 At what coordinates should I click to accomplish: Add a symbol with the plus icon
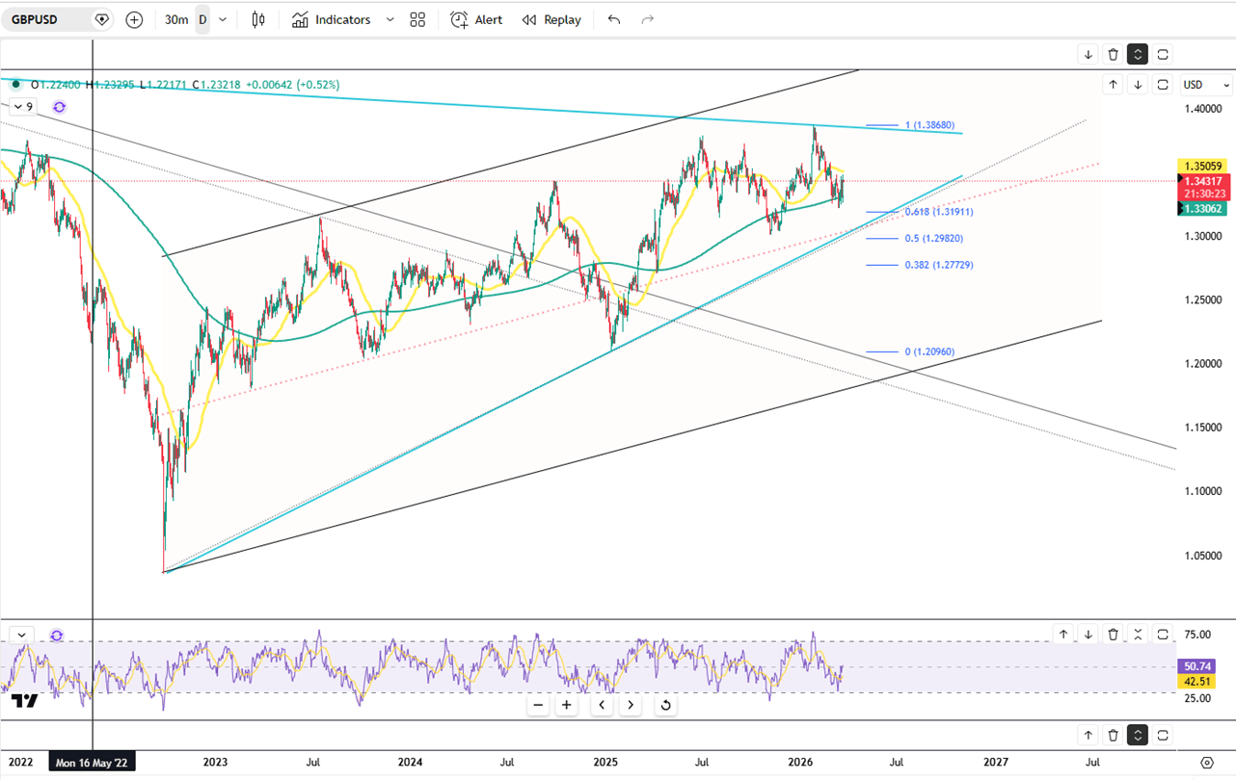click(134, 19)
